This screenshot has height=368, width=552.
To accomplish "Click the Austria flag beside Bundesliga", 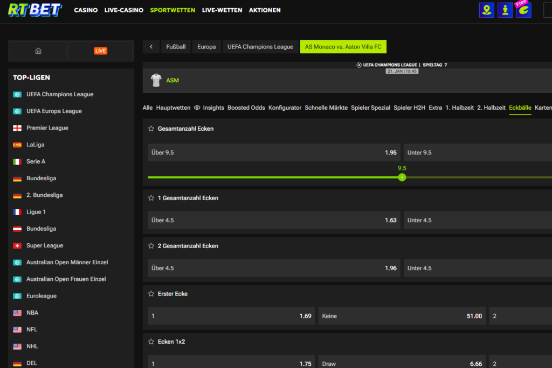I will [x=17, y=229].
